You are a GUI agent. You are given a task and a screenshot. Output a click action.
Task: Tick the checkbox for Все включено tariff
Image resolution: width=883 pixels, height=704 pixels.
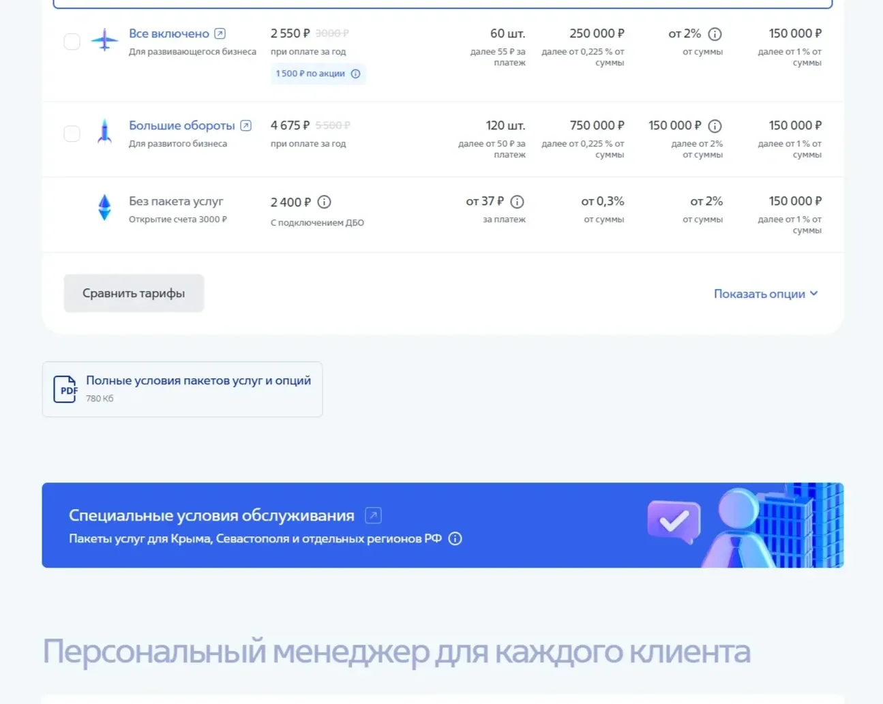72,42
